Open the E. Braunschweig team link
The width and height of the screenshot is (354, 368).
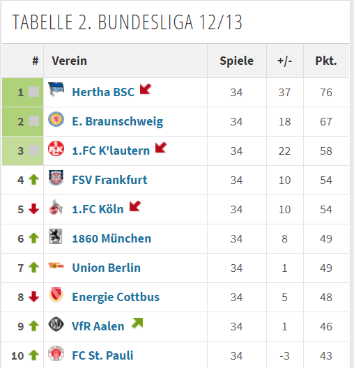point(118,121)
